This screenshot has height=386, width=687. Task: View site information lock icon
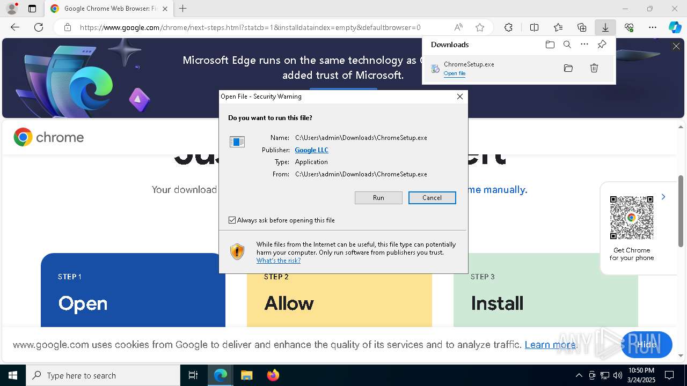pyautogui.click(x=68, y=27)
